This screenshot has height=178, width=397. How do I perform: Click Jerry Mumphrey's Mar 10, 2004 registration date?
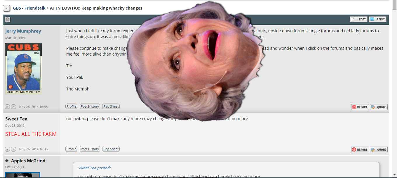click(x=15, y=38)
